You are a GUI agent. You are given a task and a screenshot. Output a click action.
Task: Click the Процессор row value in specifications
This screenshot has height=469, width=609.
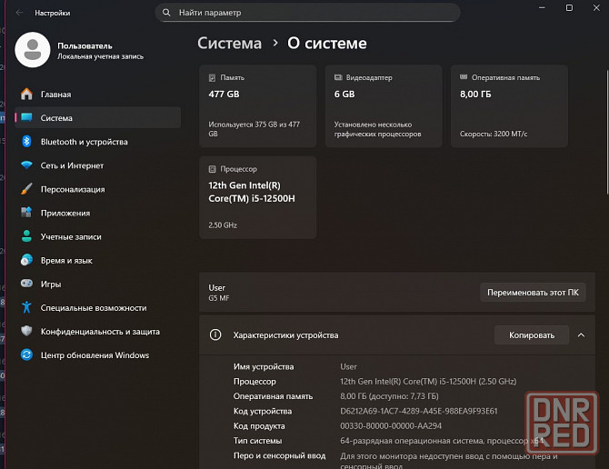tap(428, 381)
